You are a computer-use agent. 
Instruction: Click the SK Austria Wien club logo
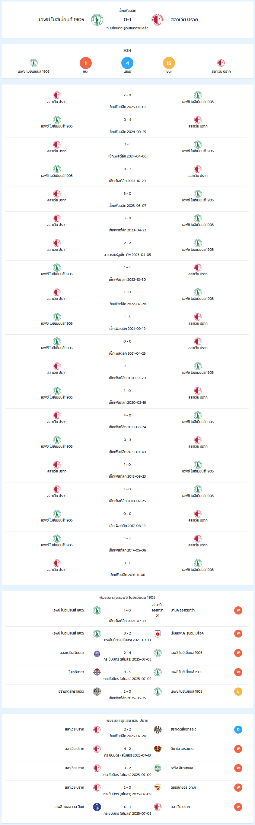click(x=97, y=653)
